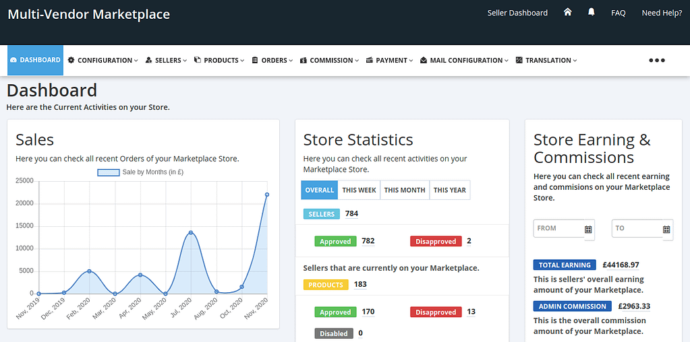Viewport: 690px width, 342px height.
Task: Expand the Translation dropdown arrow
Action: pos(575,61)
